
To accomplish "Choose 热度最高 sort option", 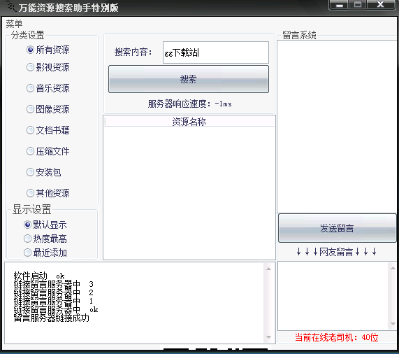I will 45,239.
